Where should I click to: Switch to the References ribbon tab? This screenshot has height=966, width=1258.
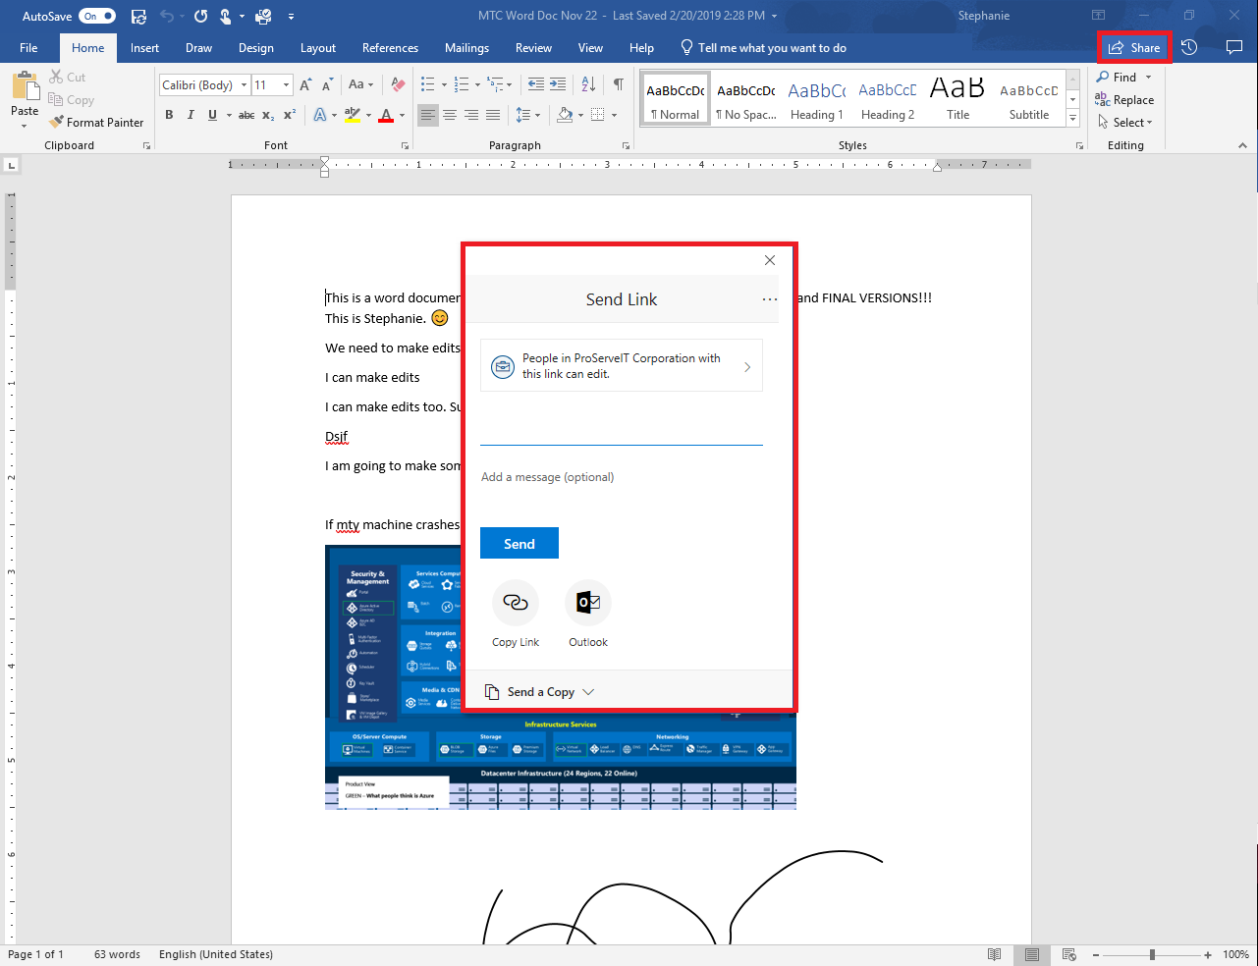click(390, 47)
